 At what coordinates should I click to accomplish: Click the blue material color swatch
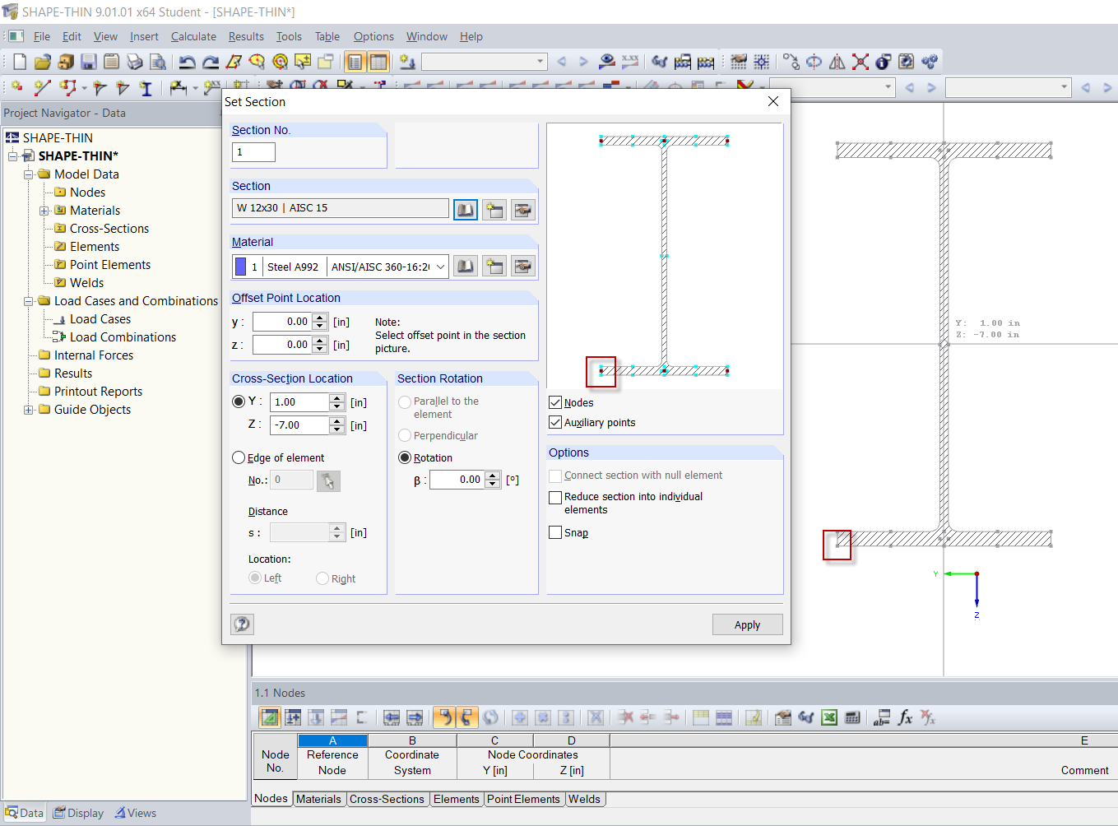[240, 267]
